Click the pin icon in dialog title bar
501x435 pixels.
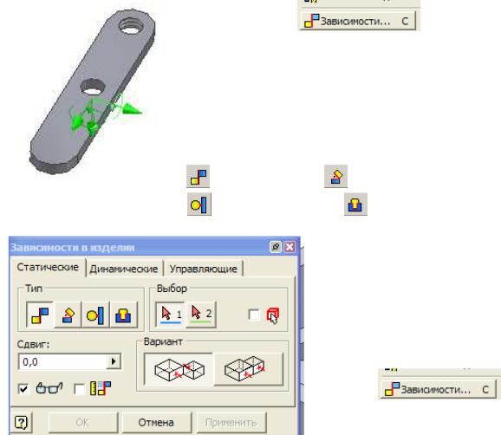tap(276, 247)
